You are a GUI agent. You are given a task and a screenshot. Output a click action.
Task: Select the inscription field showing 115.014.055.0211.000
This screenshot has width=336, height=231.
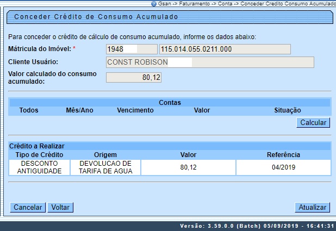tap(221, 49)
